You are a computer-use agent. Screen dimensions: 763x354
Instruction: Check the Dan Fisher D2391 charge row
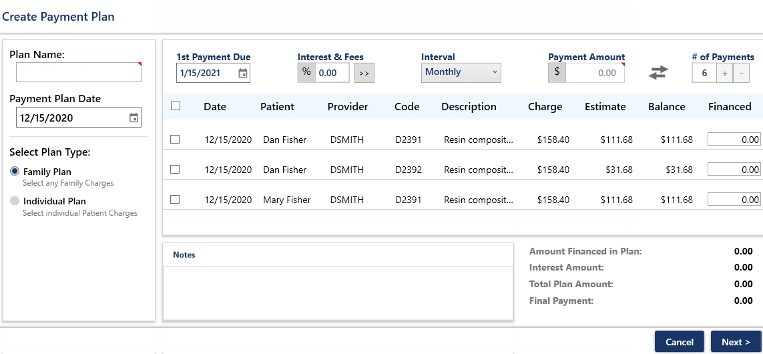click(x=175, y=140)
